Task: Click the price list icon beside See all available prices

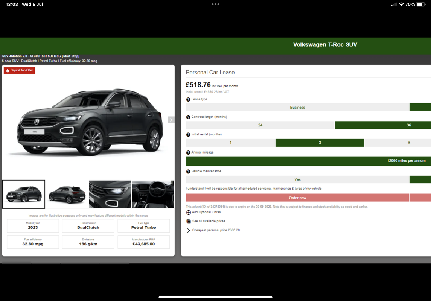Action: [188, 221]
